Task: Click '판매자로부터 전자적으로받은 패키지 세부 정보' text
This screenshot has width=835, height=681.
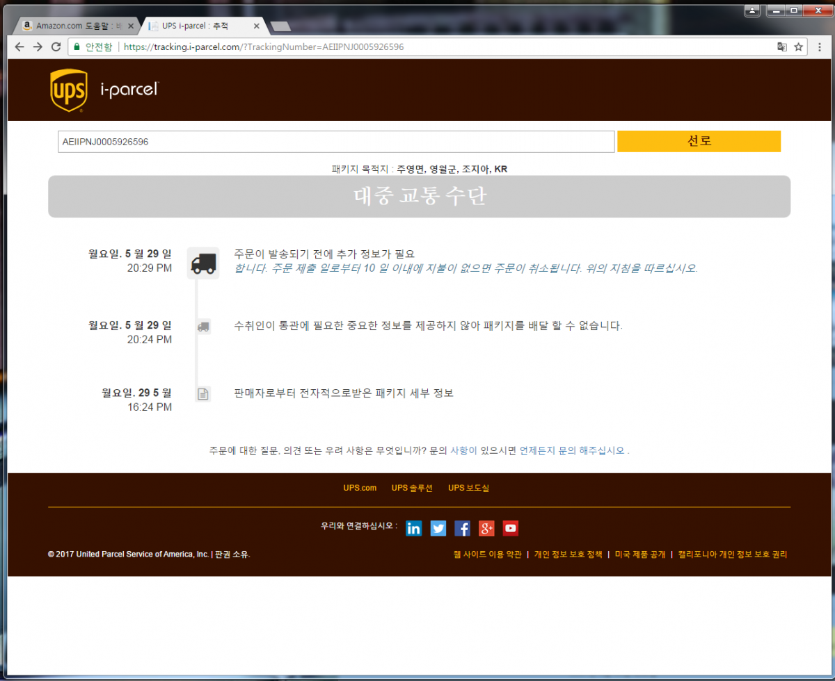Action: tap(344, 393)
